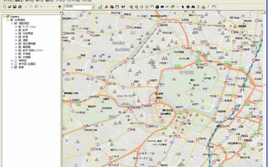268x167 pixels.
Task: Toggle the 道路 layer checkbox
Action: [x=20, y=40]
